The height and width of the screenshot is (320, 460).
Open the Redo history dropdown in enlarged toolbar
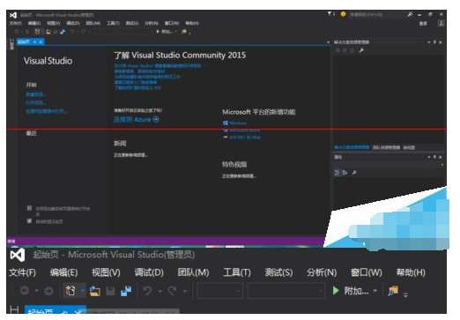click(185, 291)
